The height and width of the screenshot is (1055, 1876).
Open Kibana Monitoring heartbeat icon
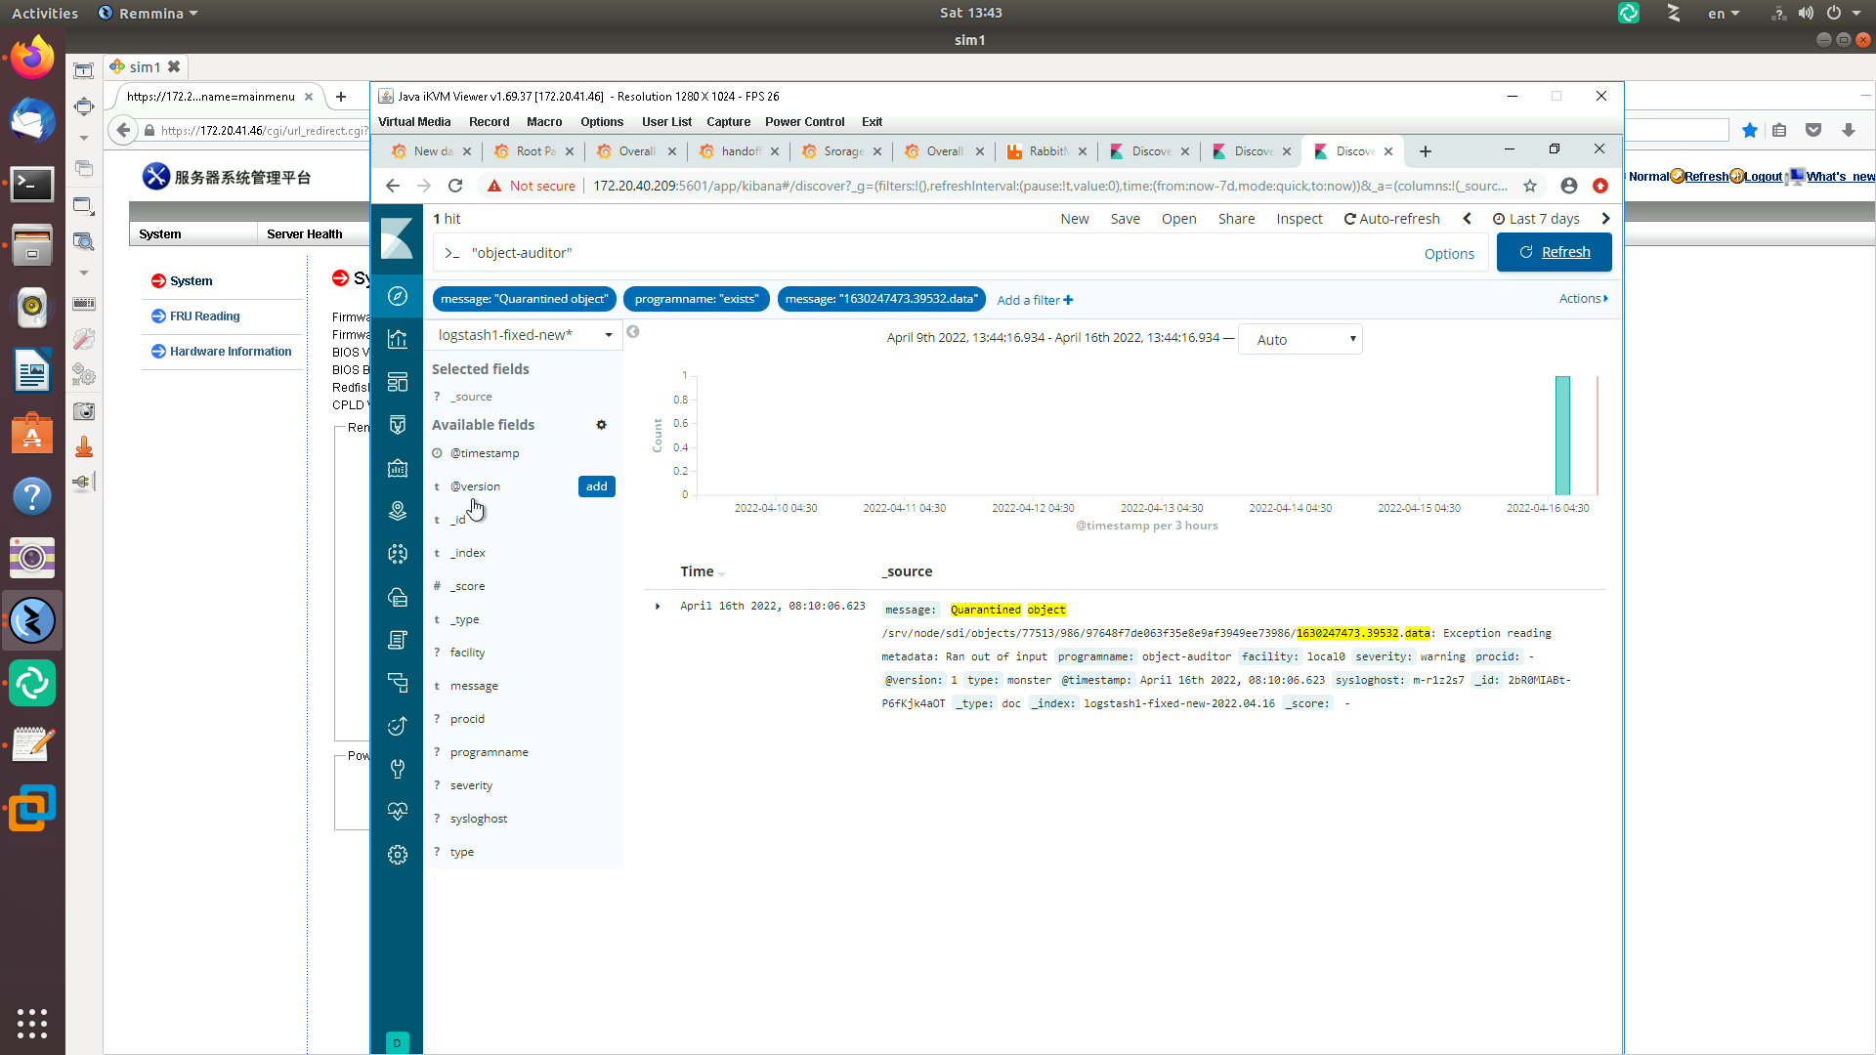click(397, 812)
